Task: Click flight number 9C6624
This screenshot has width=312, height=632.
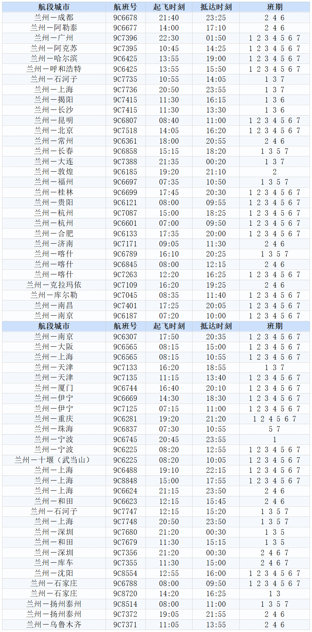Action: click(125, 491)
